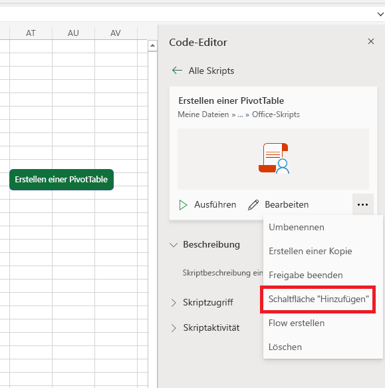Expand the Skriptaktivität section
This screenshot has width=385, height=388.
(x=174, y=328)
